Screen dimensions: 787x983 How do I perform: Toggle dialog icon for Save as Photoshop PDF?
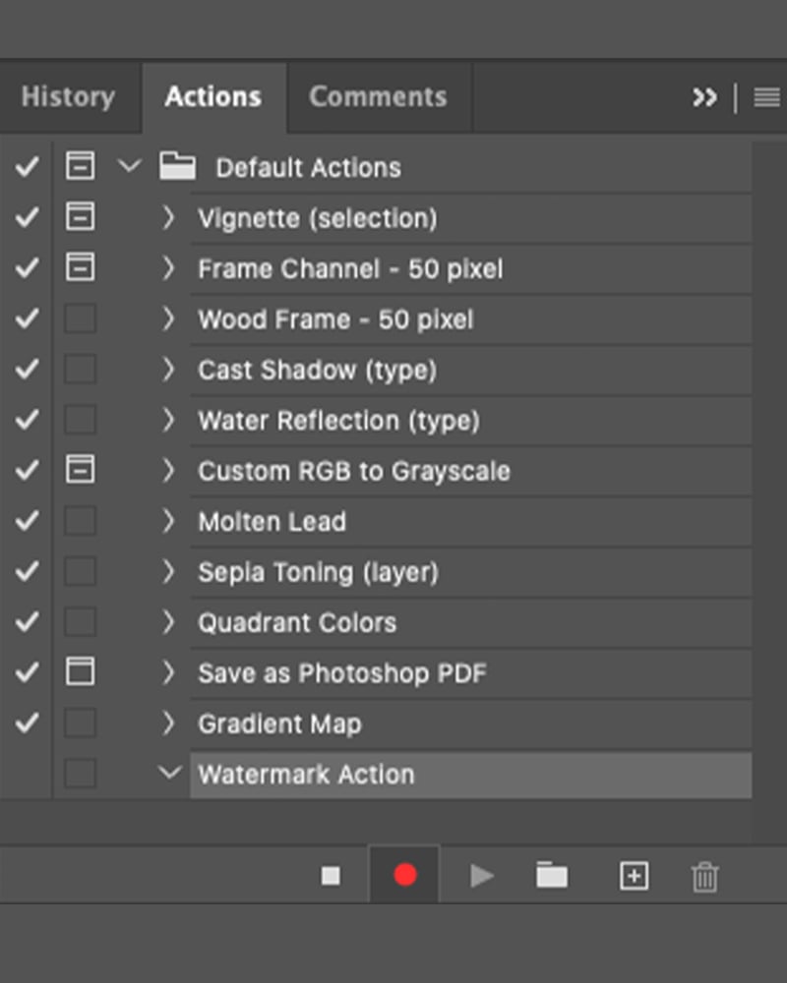pos(81,671)
